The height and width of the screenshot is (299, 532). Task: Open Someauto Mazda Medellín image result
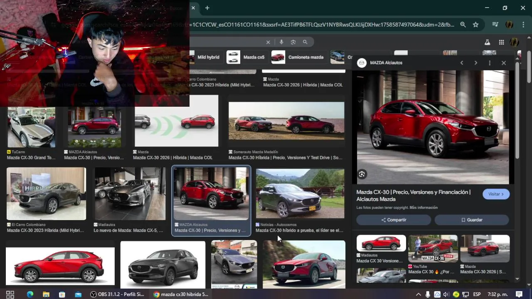pyautogui.click(x=286, y=121)
